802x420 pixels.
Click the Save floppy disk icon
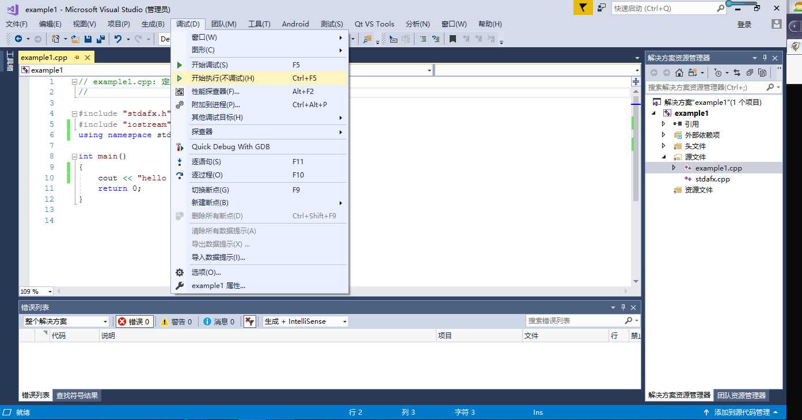88,39
